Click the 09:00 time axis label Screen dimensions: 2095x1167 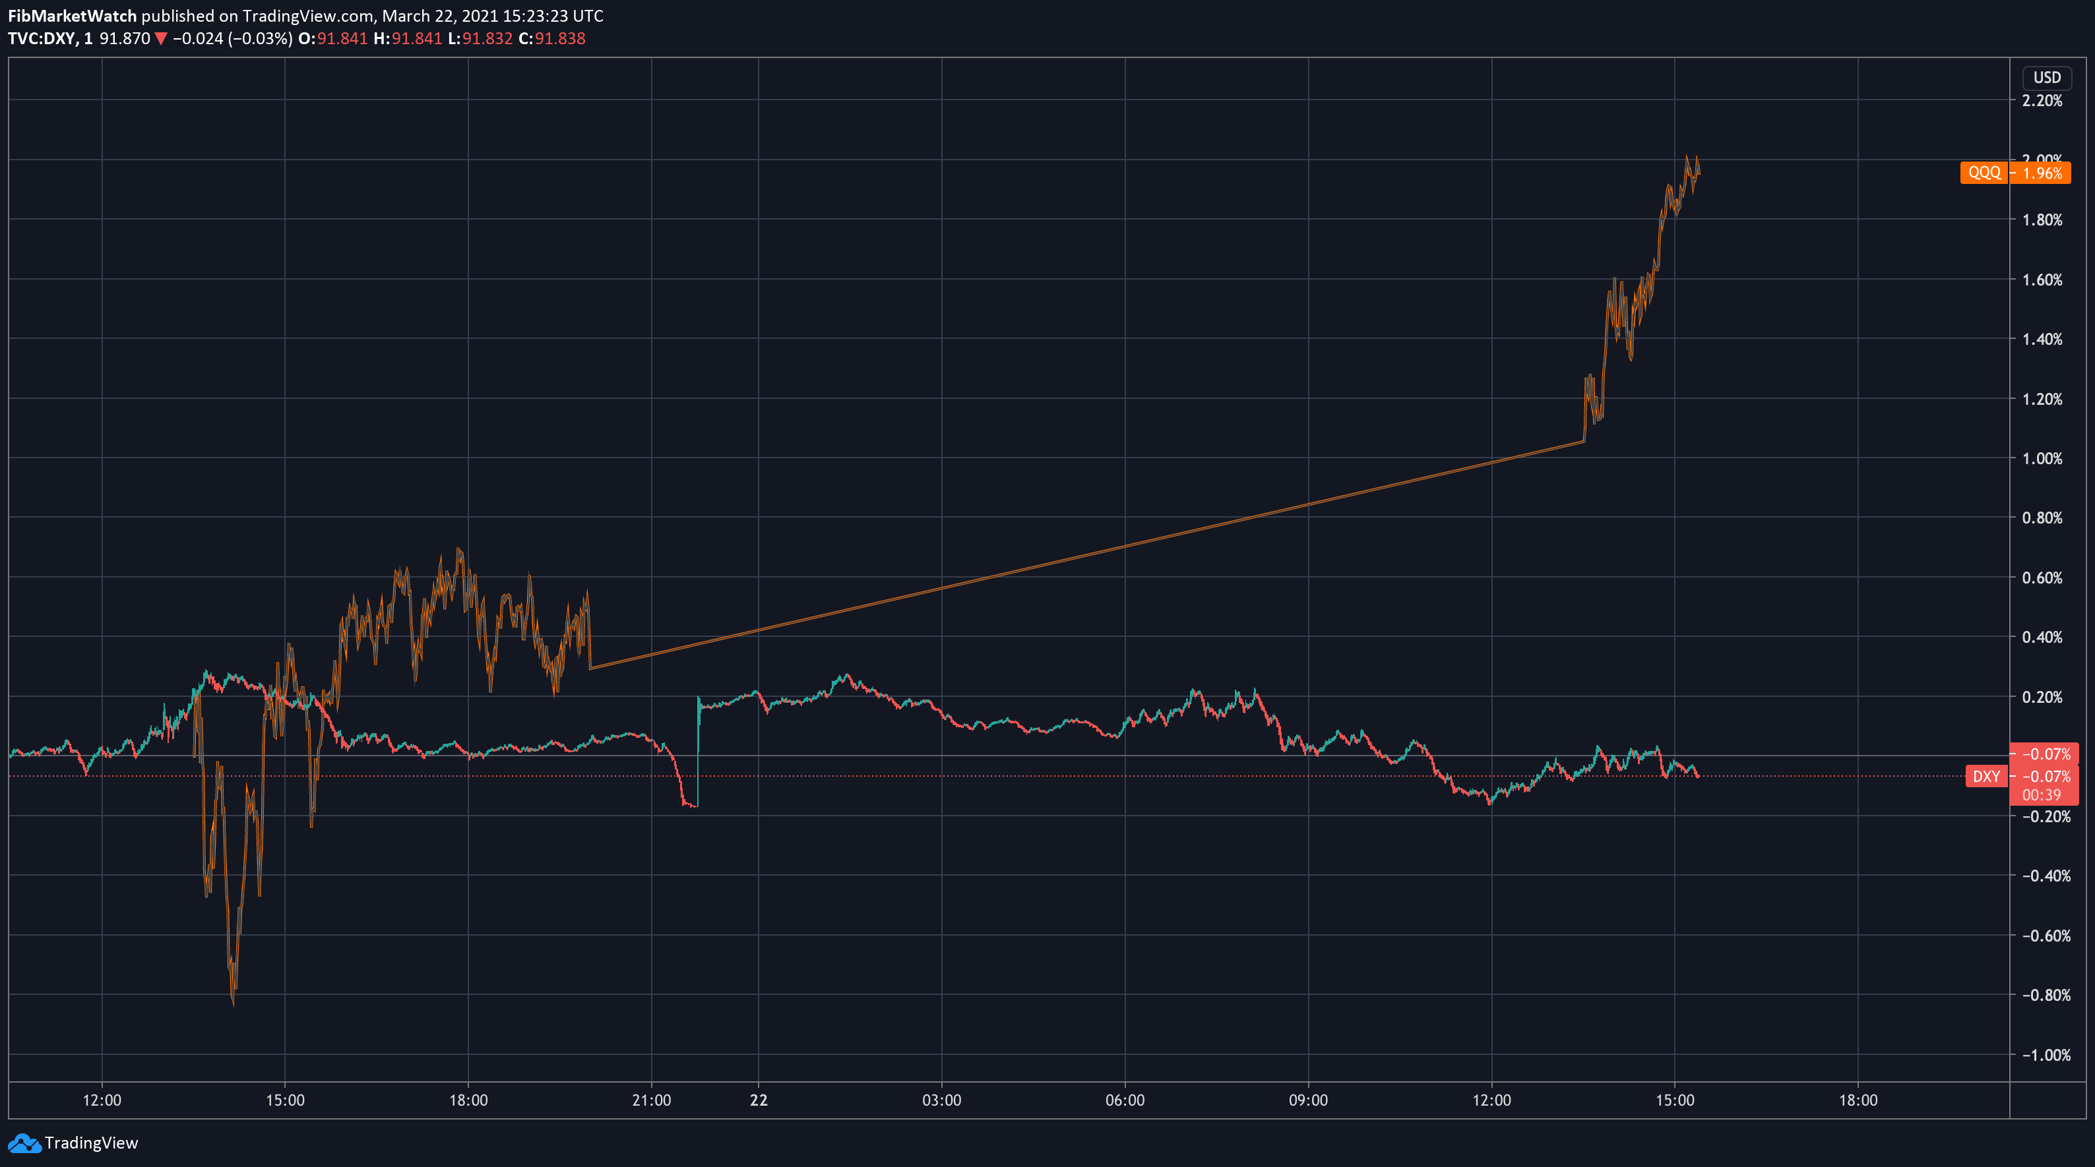click(1309, 1100)
